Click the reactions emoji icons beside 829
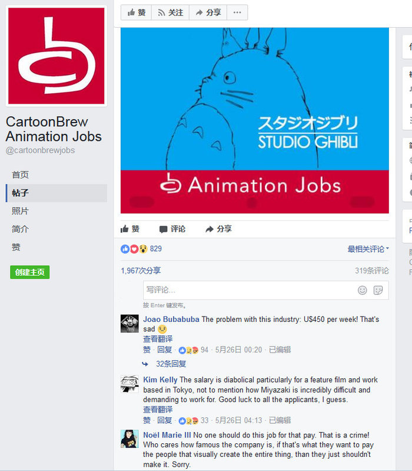This screenshot has height=471, width=412. coord(134,249)
